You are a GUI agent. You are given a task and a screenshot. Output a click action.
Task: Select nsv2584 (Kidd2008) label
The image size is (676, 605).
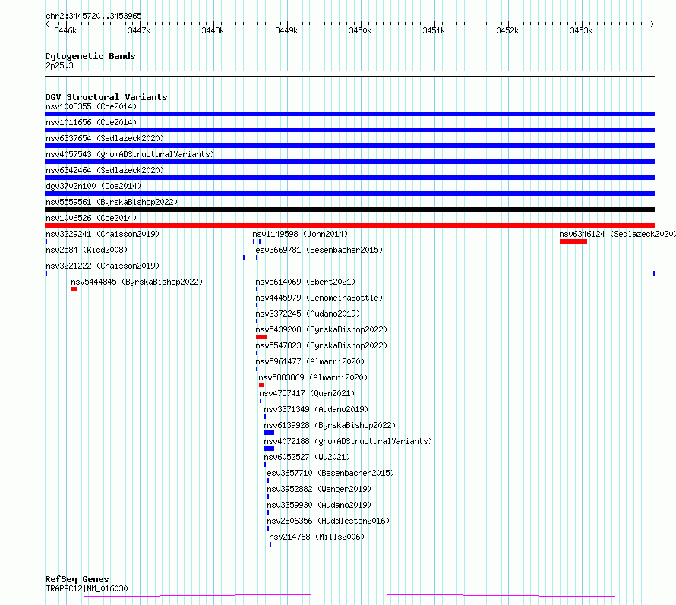point(87,250)
